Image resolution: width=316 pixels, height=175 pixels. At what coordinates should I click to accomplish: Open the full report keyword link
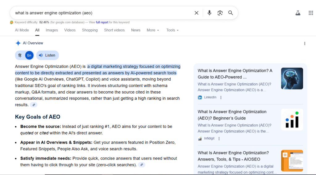click(102, 23)
